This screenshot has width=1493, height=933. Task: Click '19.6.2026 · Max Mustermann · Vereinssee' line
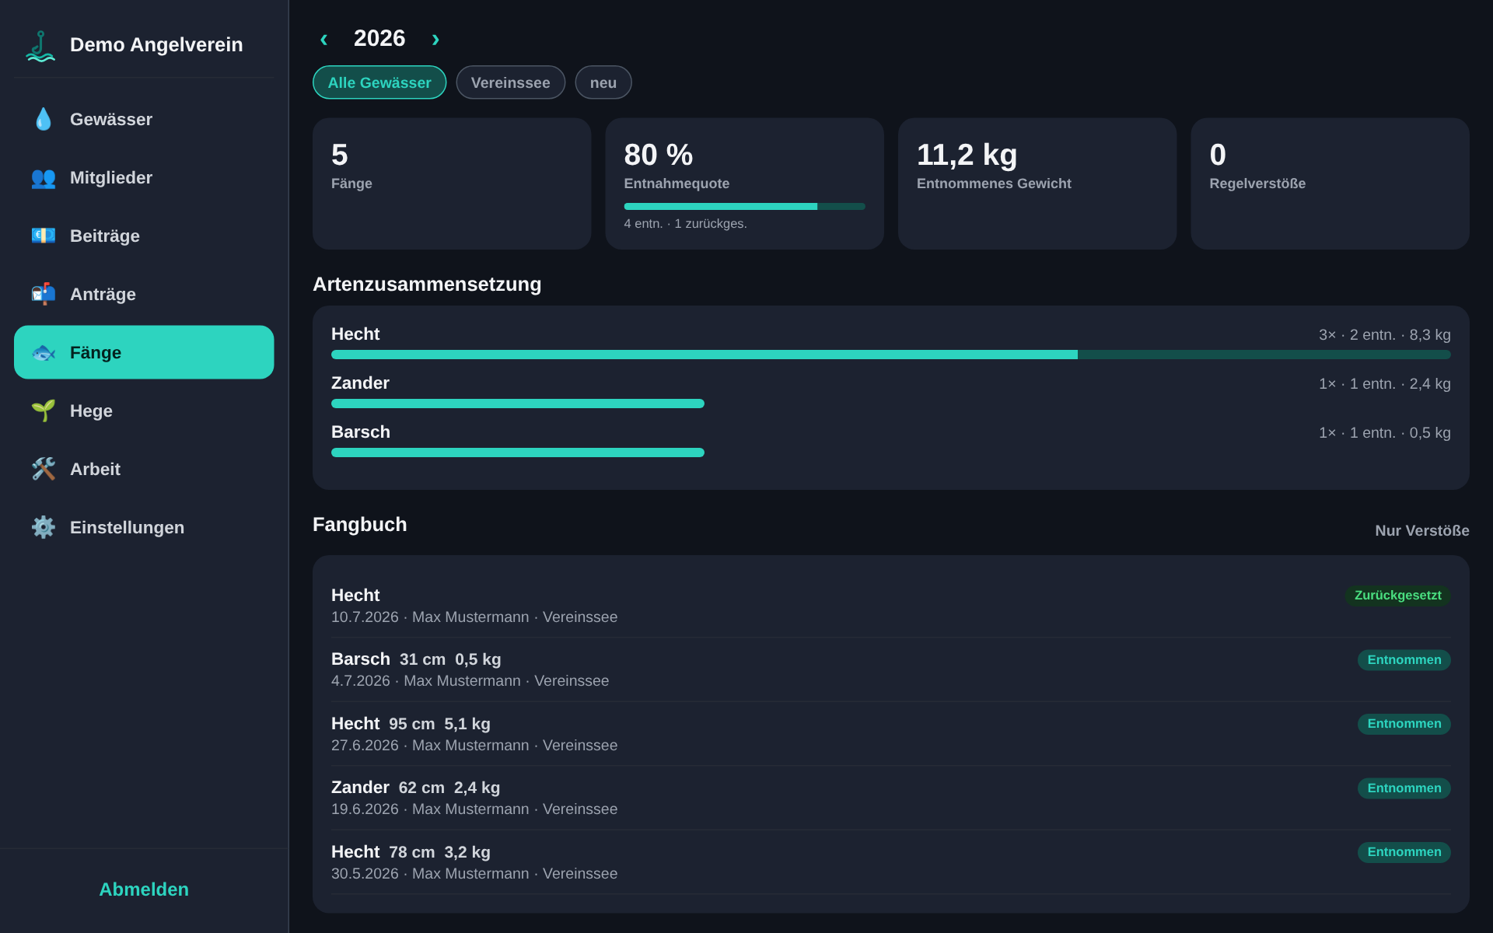coord(474,809)
